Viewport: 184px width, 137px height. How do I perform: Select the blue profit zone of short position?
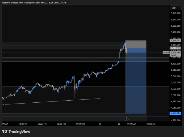pos(136,81)
